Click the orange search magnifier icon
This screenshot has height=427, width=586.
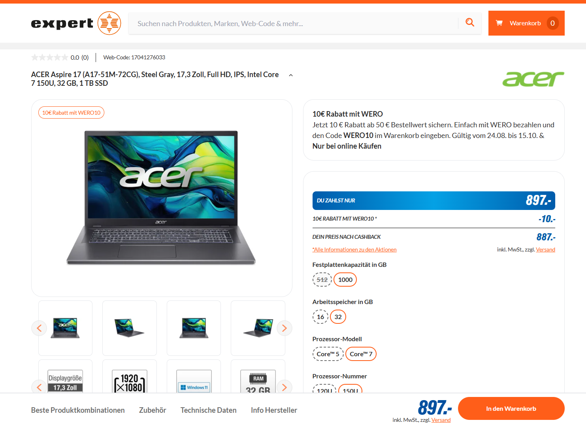(470, 23)
